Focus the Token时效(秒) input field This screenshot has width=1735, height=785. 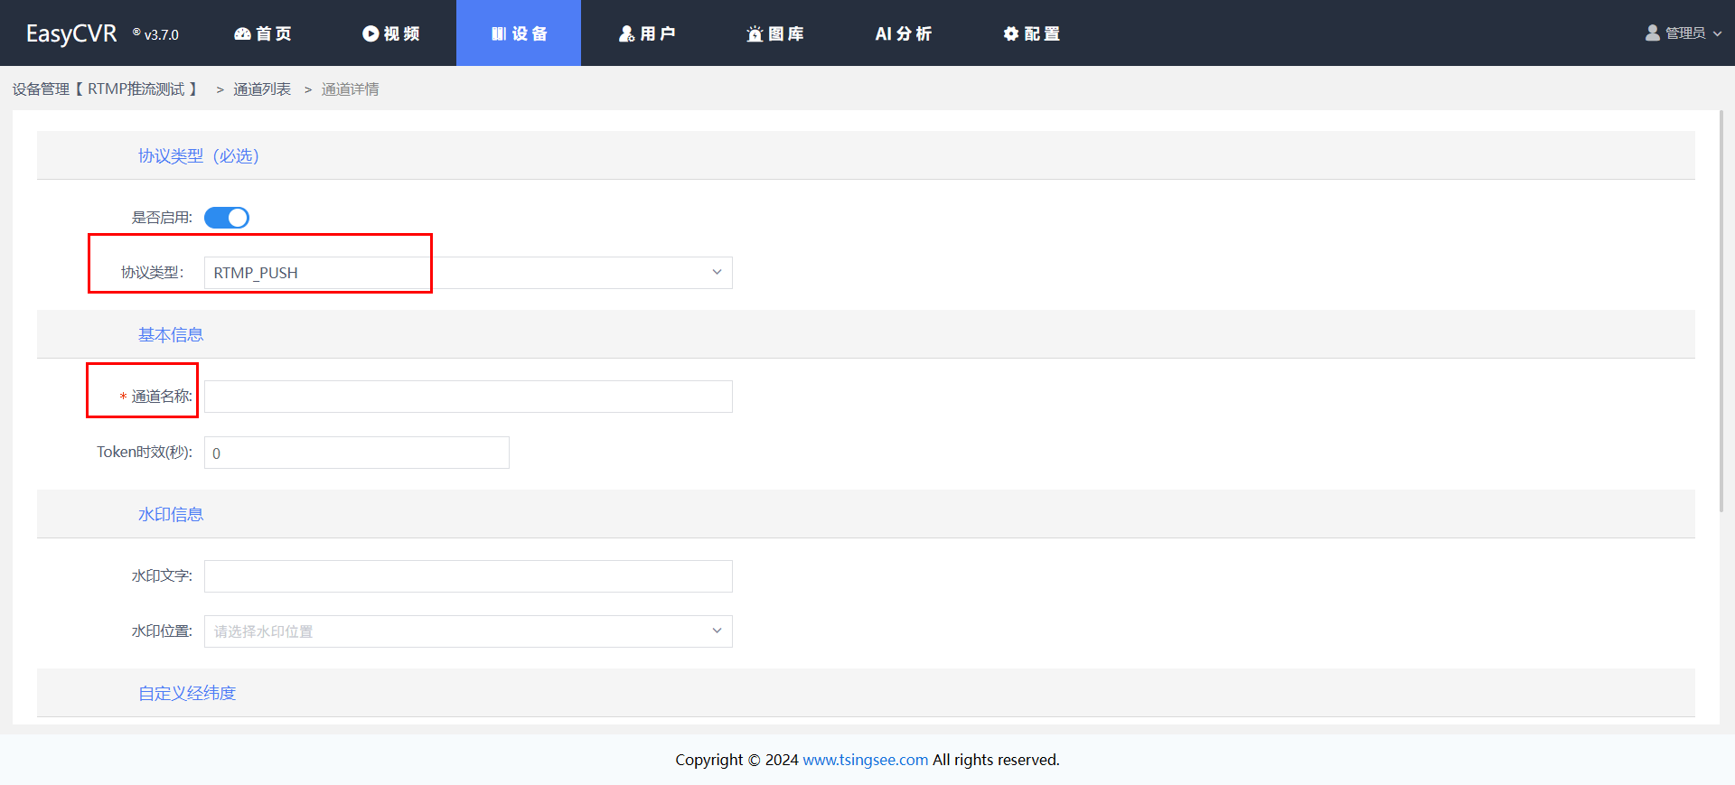pyautogui.click(x=357, y=453)
